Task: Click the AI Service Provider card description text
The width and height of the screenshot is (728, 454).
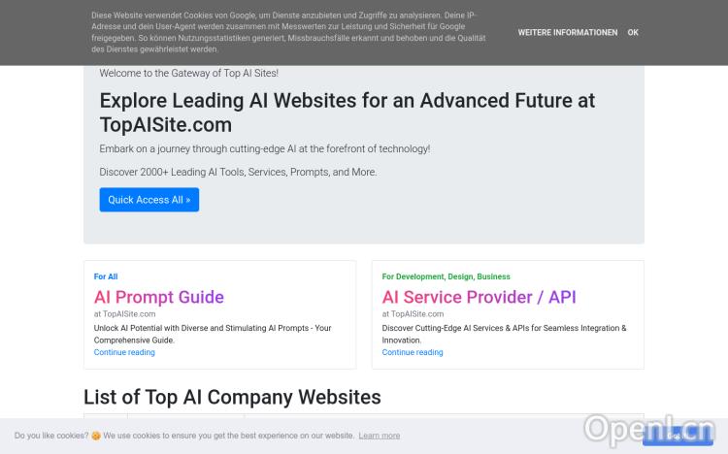Action: click(x=504, y=334)
